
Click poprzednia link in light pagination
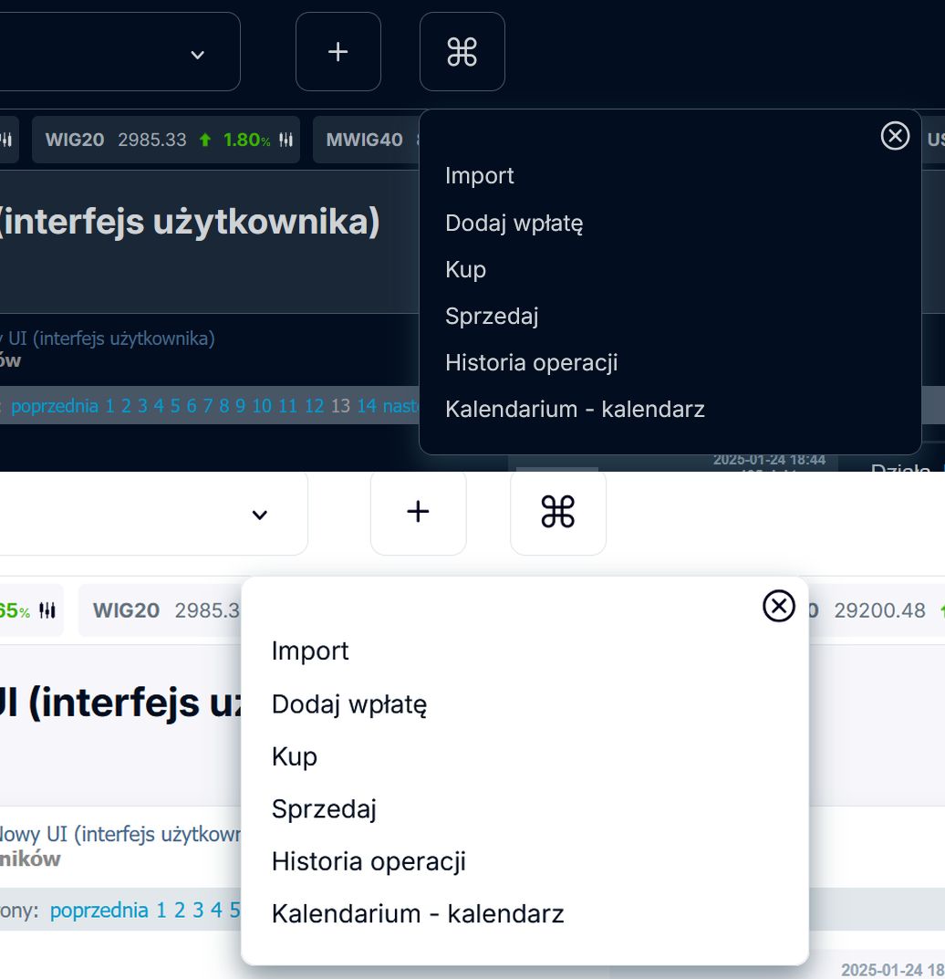click(99, 910)
